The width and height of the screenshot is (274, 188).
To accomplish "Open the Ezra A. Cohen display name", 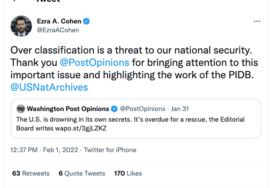I will (x=59, y=21).
